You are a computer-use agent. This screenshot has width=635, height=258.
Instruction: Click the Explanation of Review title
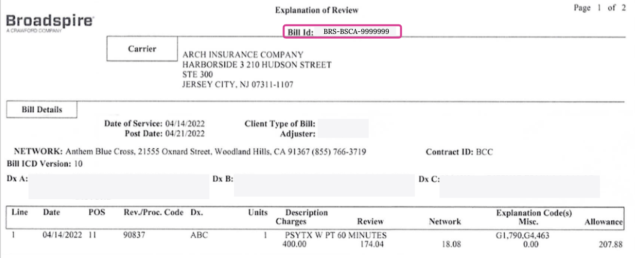(317, 10)
